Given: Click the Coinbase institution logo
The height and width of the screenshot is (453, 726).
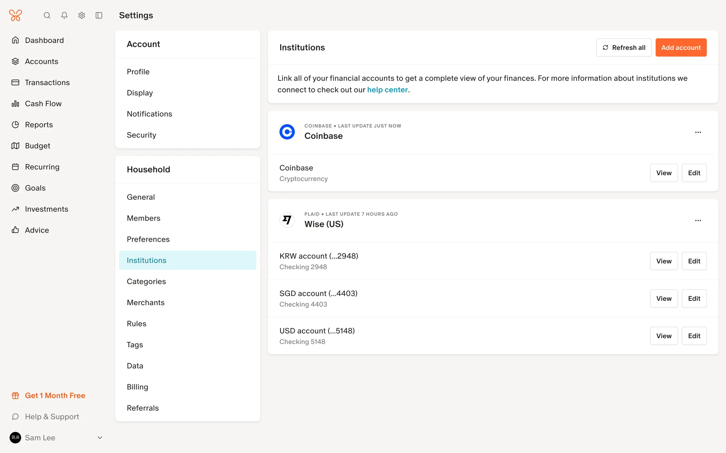Looking at the screenshot, I should click(x=287, y=132).
